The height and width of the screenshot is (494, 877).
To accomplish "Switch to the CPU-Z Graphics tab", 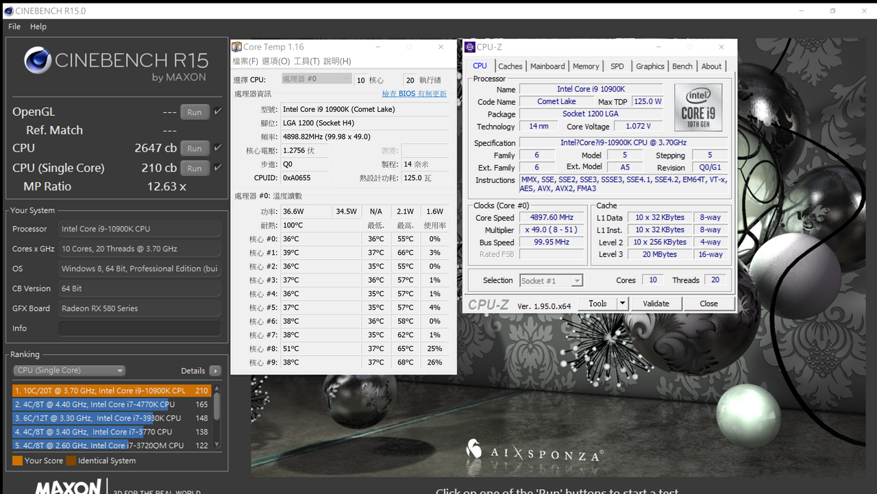I will pyautogui.click(x=650, y=66).
